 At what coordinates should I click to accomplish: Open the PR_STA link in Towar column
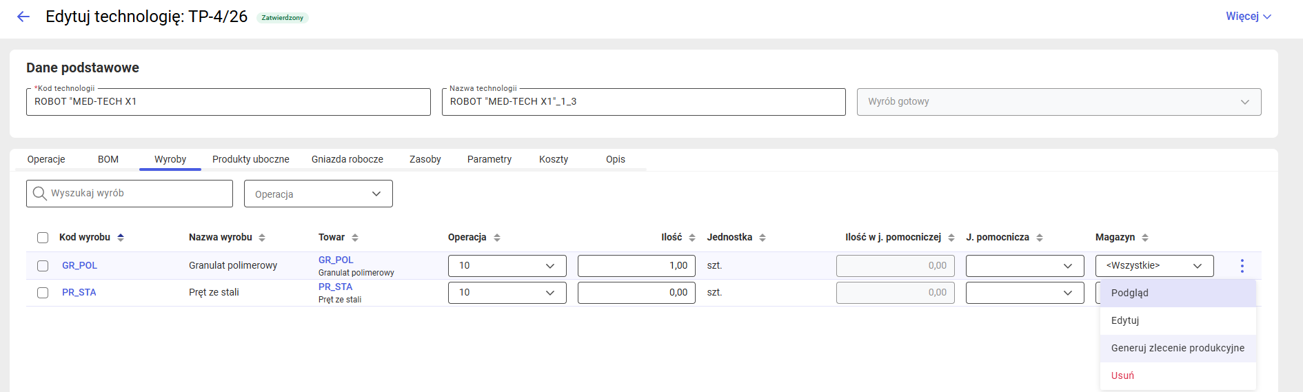pyautogui.click(x=335, y=287)
